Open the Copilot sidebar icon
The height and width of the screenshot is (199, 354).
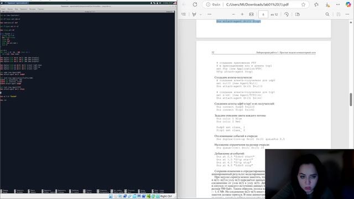click(x=348, y=4)
